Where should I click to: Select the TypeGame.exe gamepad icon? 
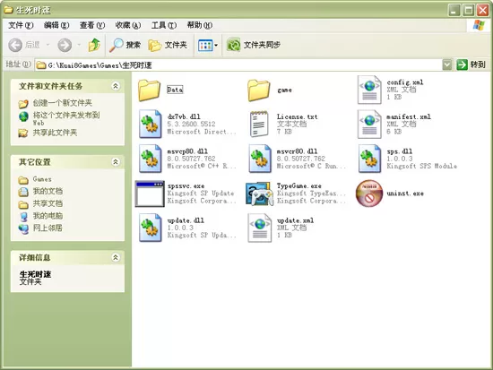259,194
